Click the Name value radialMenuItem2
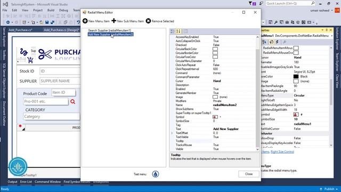The width and height of the screenshot is (341, 192). tap(225, 105)
